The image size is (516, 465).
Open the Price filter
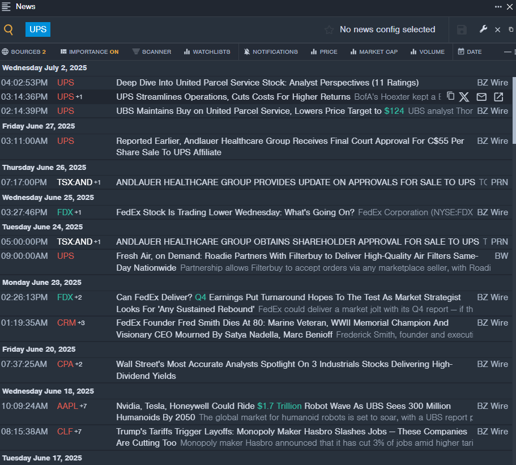click(324, 52)
